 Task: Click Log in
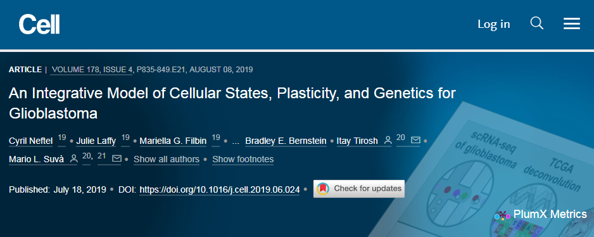point(493,24)
